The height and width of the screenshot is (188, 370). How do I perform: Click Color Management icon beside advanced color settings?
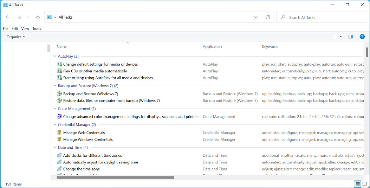point(59,117)
